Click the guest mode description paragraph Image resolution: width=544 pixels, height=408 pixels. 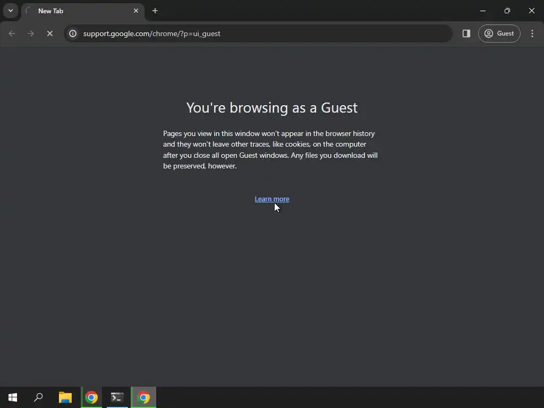pos(270,150)
